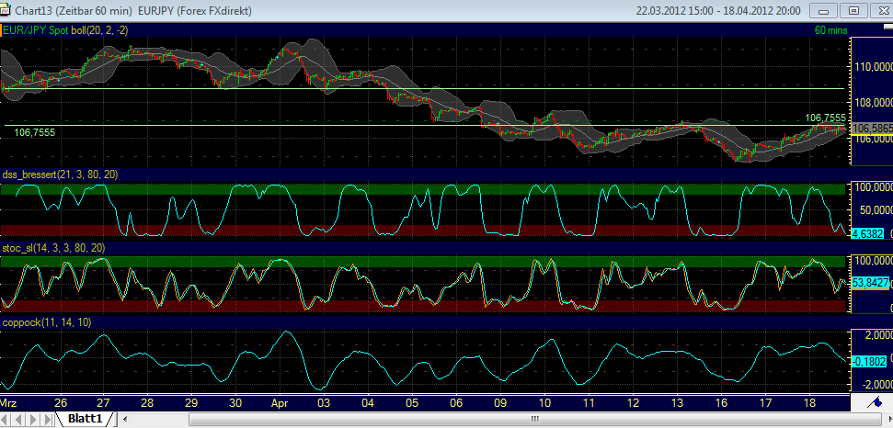Select the dss_bressert(21, 3, 80, 20) indicator label
Image resolution: width=893 pixels, height=428 pixels.
tap(61, 175)
